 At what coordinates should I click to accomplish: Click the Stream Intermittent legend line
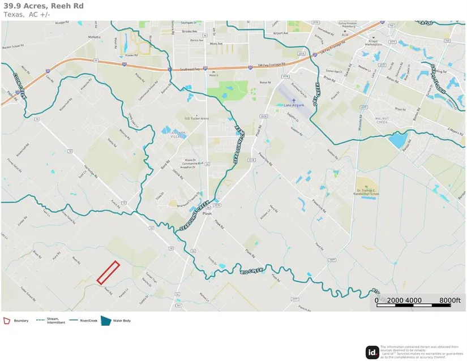[41, 321]
